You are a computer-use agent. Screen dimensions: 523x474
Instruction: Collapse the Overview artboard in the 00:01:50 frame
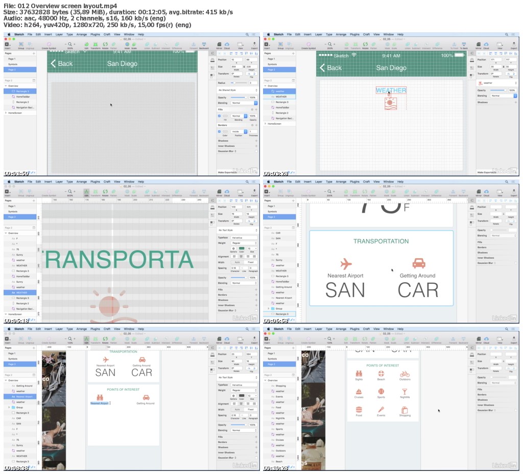click(6, 86)
